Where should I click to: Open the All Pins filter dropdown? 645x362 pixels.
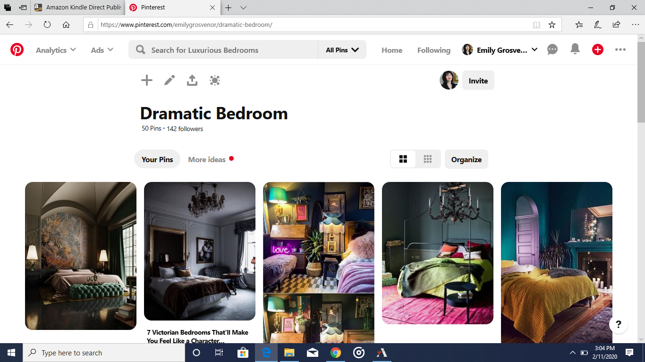click(342, 50)
